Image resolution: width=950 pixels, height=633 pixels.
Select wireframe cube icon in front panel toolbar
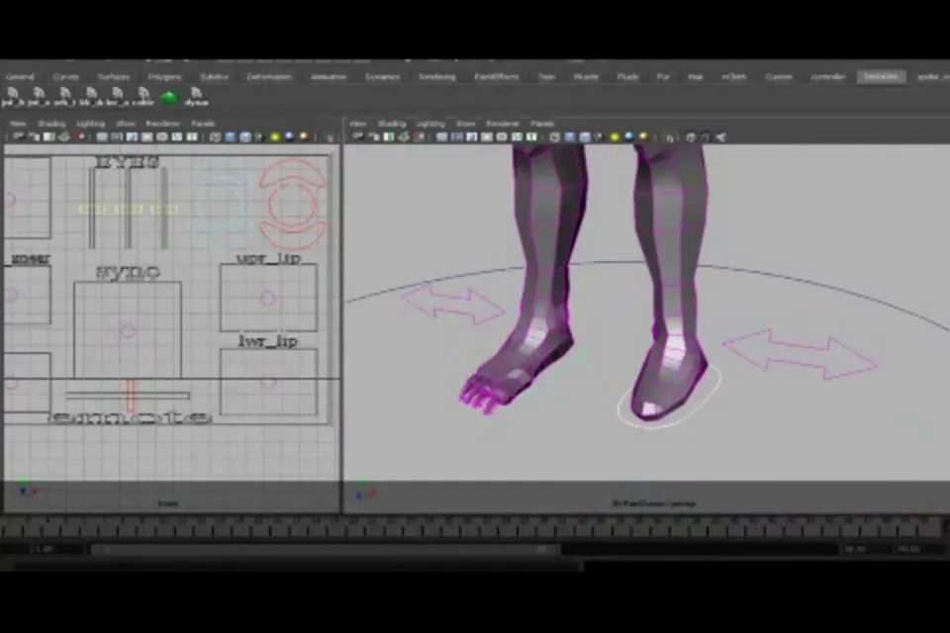tap(215, 137)
